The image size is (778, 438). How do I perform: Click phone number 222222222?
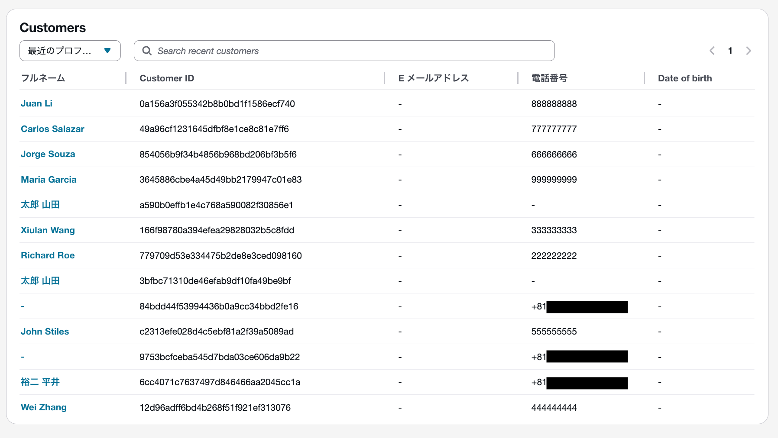pos(554,256)
